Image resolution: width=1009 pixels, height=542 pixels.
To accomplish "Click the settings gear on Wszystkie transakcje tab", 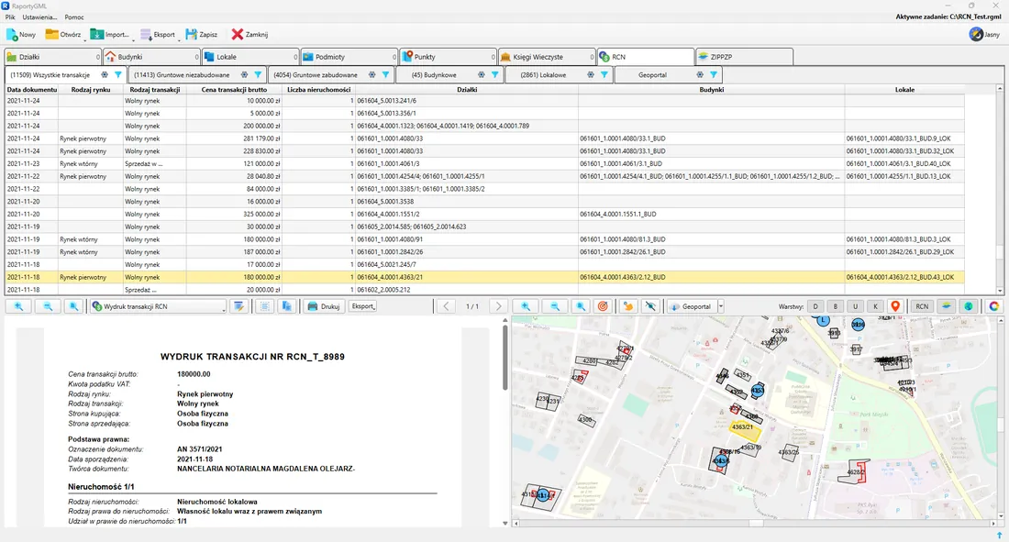I will (x=105, y=75).
